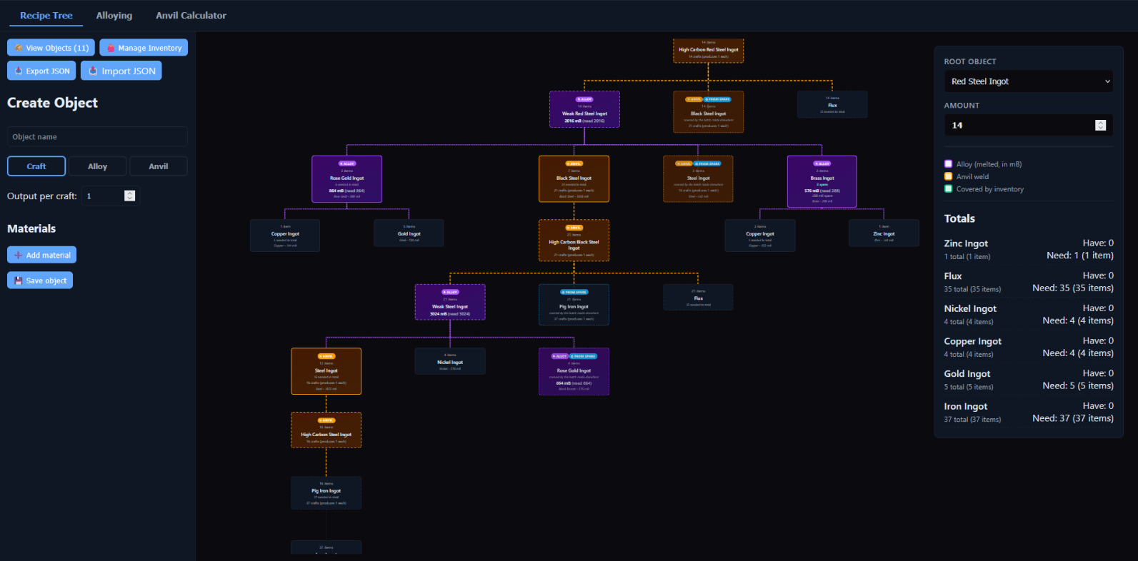Select the Nickel Ingot tree node

450,361
